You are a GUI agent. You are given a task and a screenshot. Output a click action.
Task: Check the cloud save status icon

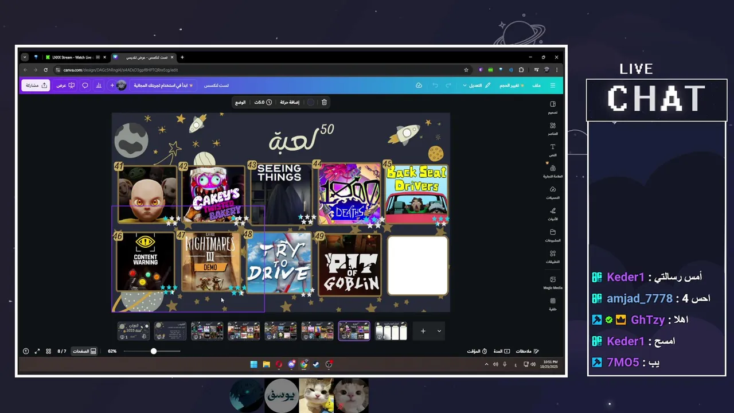[419, 85]
